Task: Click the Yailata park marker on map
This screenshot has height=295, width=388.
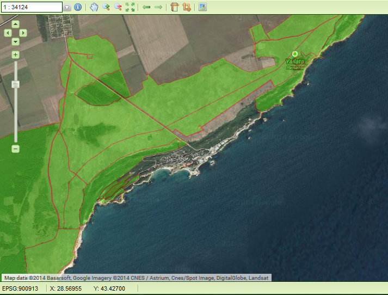Action: 295,54
